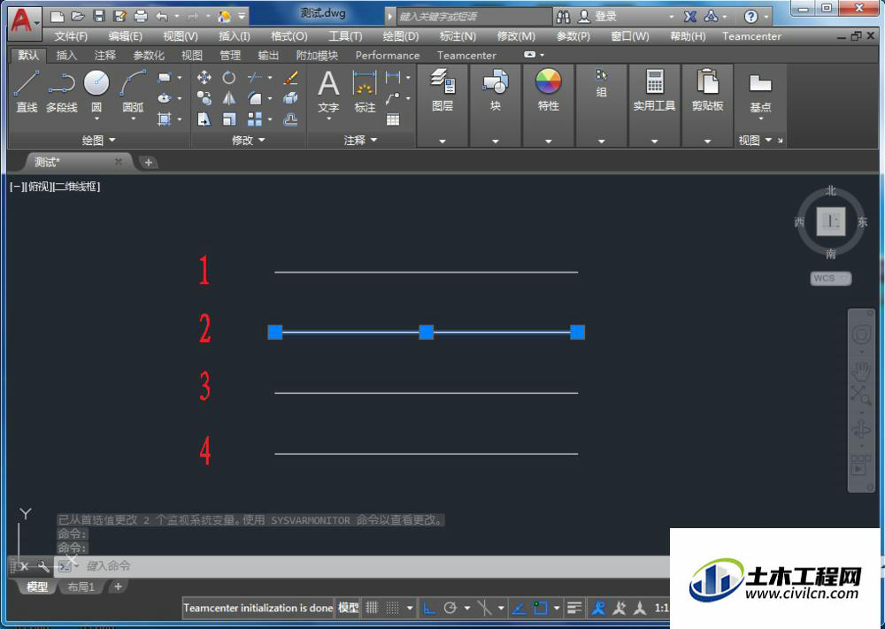This screenshot has width=885, height=629.
Task: Open the Undo history dropdown arrow
Action: pos(177,16)
